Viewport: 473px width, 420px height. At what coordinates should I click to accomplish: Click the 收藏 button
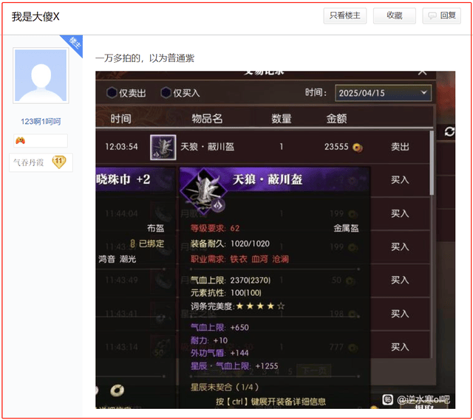click(394, 16)
